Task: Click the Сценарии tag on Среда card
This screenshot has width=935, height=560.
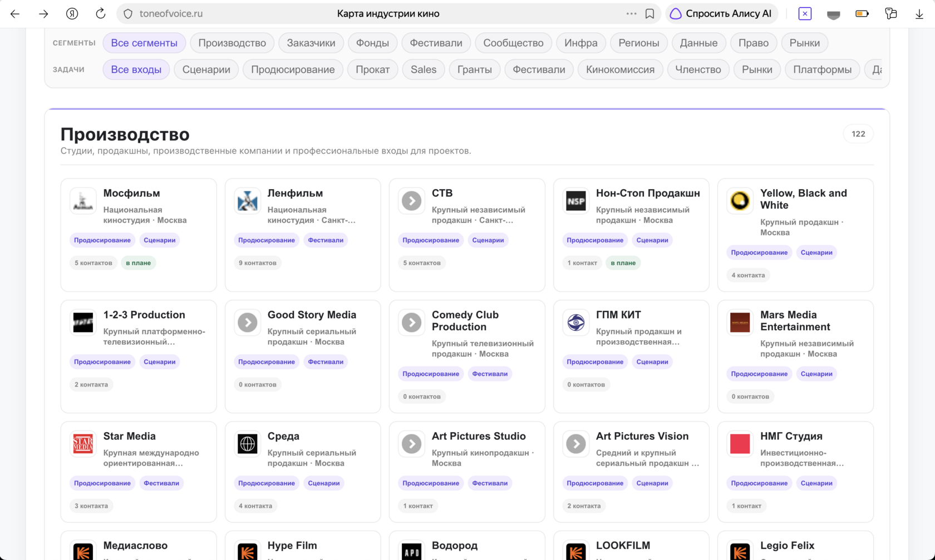Action: tap(324, 483)
